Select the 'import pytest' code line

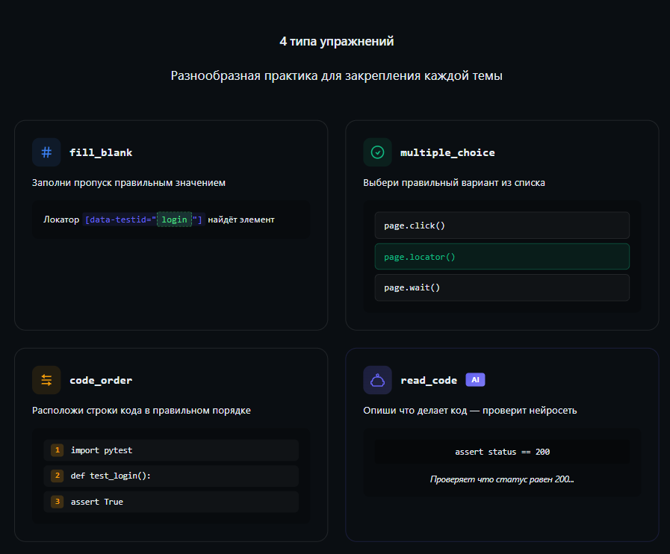tap(171, 450)
